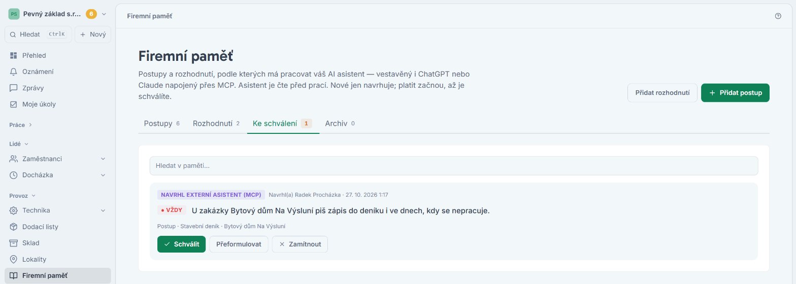
Task: Click the Přidat rozhodnutí button
Action: [x=662, y=93]
